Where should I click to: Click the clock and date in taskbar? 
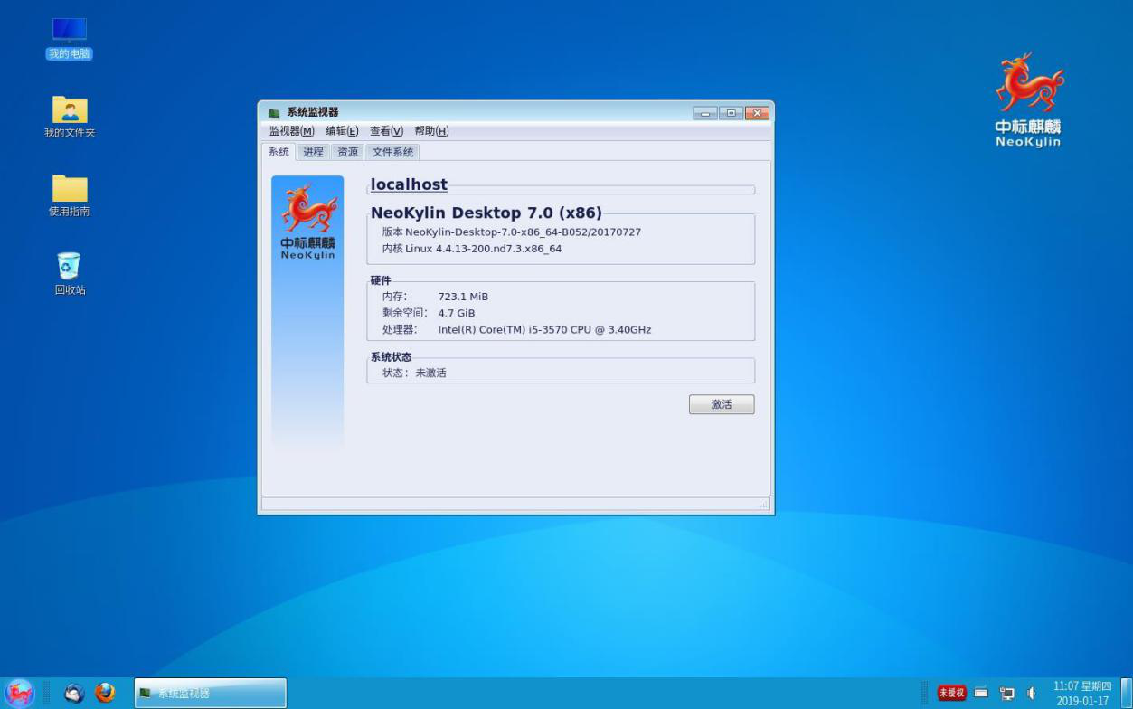tap(1082, 694)
